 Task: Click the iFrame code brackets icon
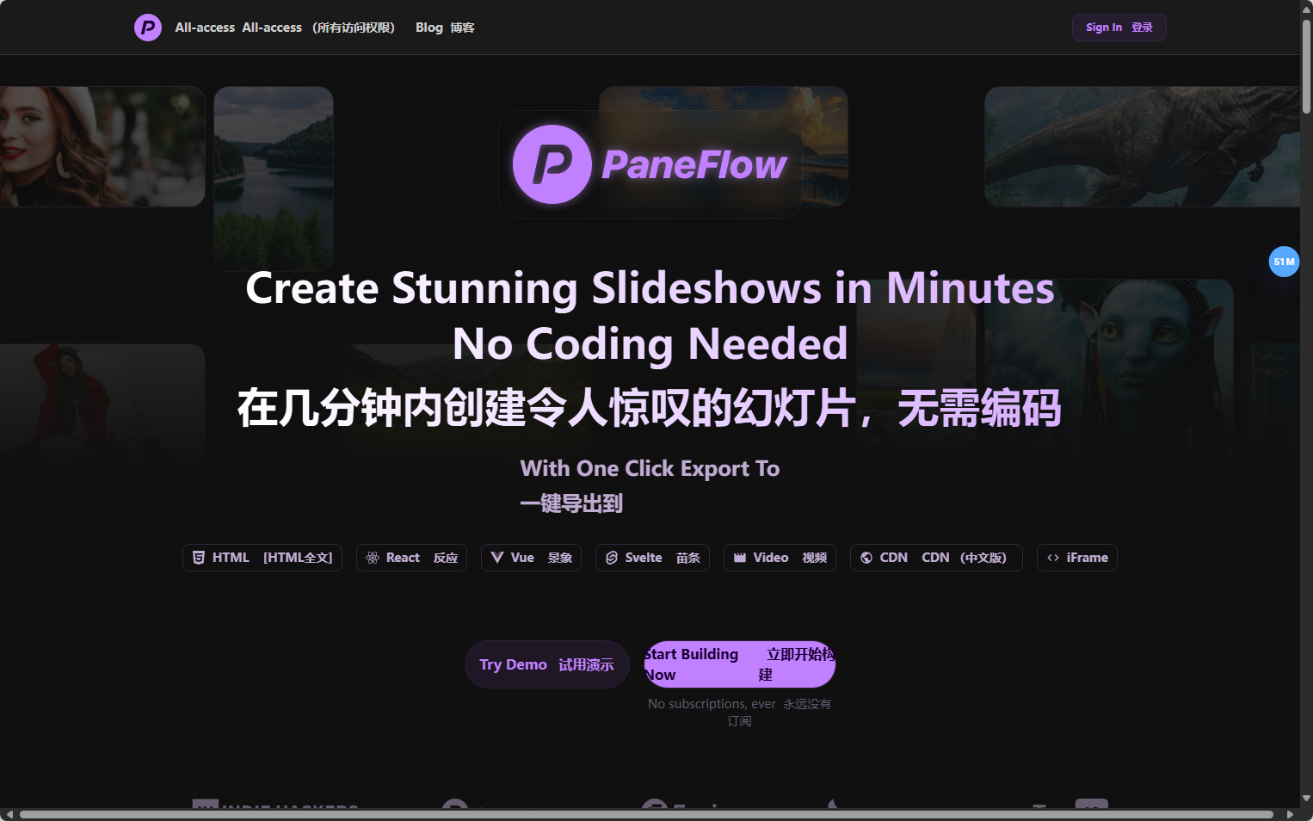tap(1053, 558)
